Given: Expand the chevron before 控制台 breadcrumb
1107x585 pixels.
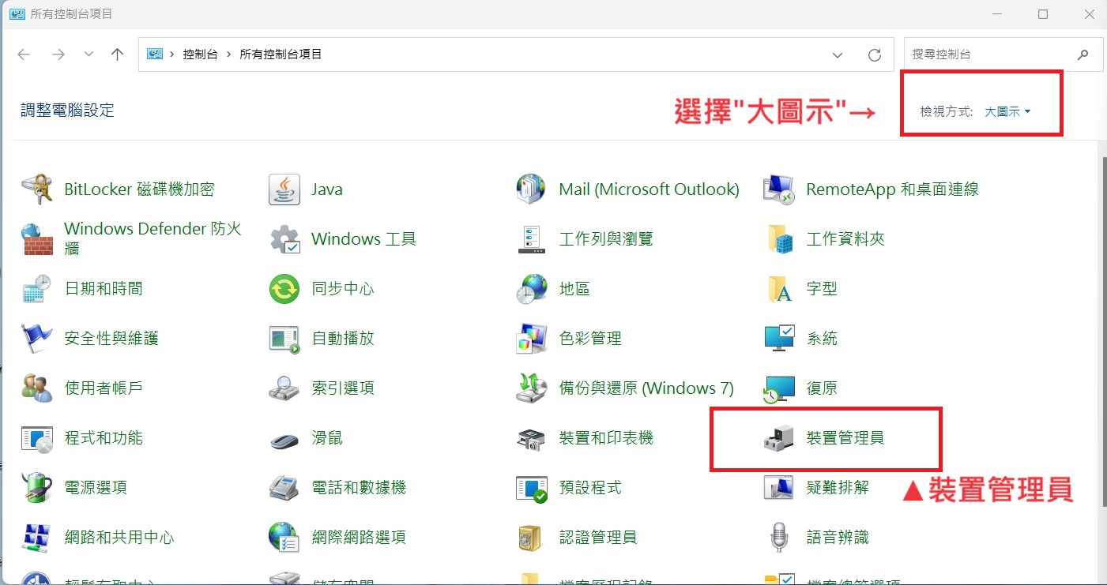Looking at the screenshot, I should tap(171, 54).
